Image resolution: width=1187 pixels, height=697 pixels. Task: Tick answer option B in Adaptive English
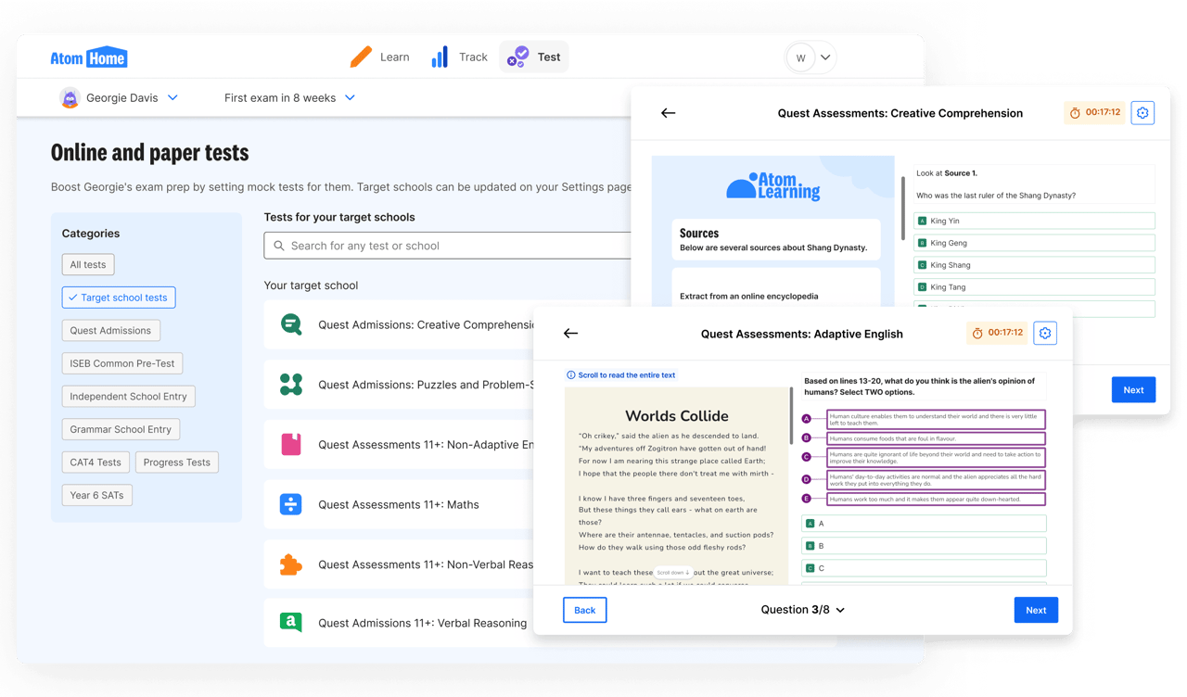coord(923,546)
